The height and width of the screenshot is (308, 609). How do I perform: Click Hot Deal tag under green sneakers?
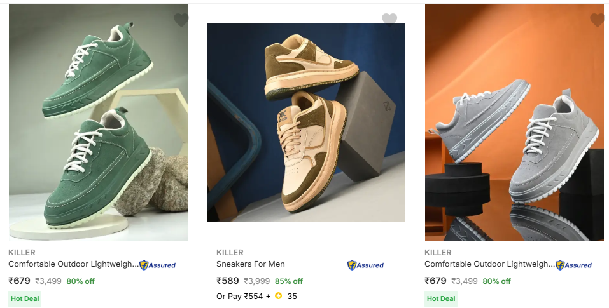click(x=25, y=298)
